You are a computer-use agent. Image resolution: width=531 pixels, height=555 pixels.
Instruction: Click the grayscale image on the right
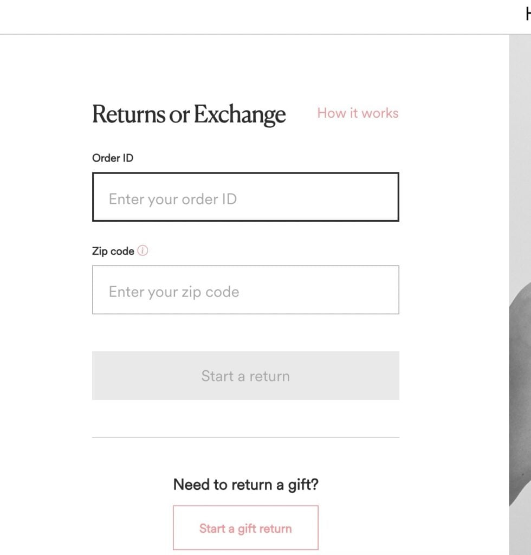519,325
